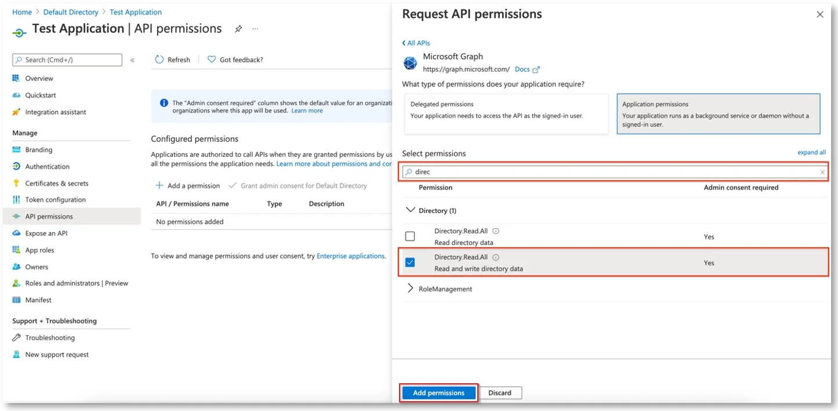This screenshot has height=411, width=838.
Task: Click info icon on Read and write row
Action: tap(496, 257)
